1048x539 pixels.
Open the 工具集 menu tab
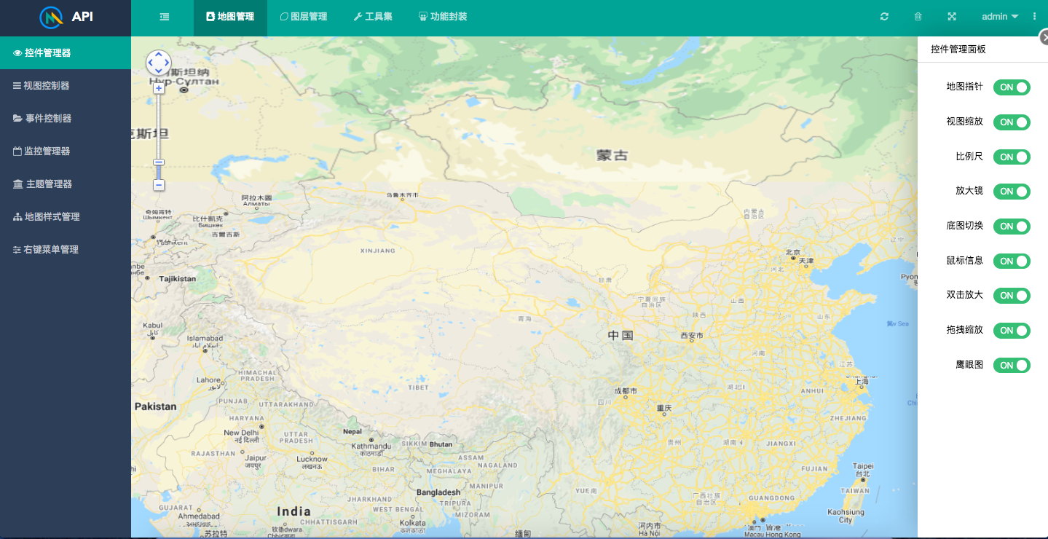coord(372,15)
